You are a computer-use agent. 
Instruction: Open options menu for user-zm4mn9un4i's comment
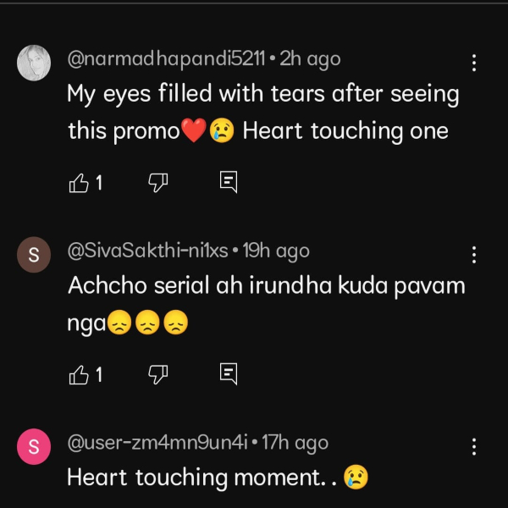tap(473, 447)
